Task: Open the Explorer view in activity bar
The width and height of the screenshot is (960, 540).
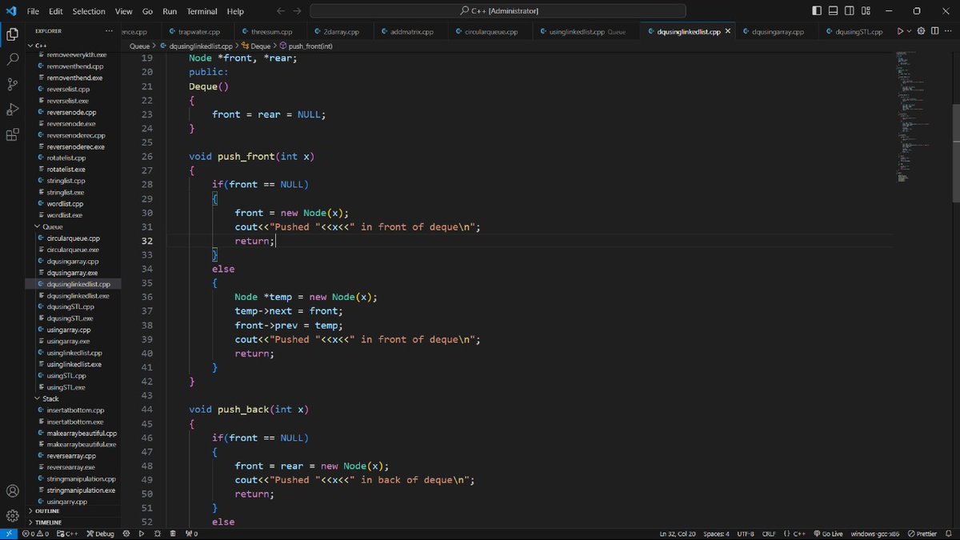Action: pos(12,34)
